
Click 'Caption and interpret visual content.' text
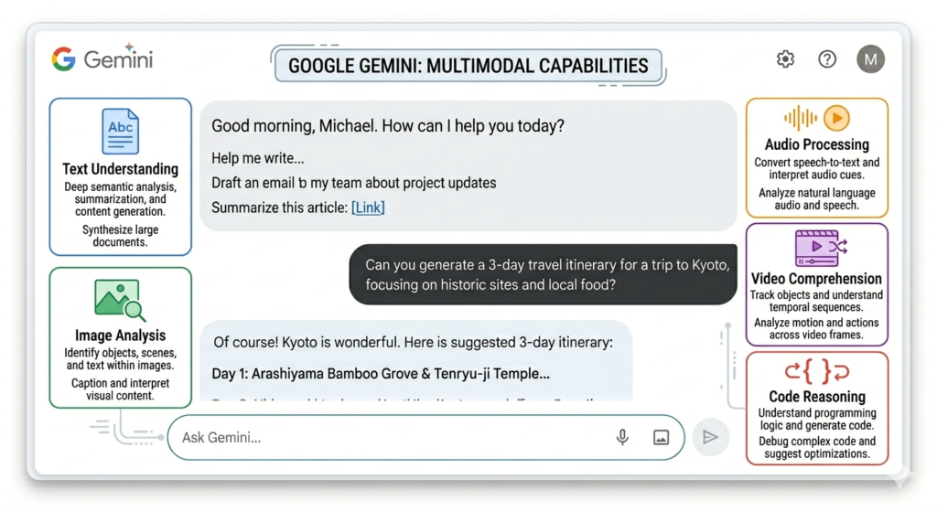120,389
